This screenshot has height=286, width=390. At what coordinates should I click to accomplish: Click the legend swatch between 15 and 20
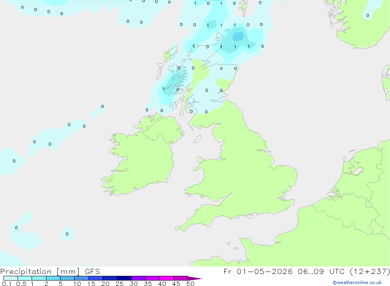(x=96, y=278)
